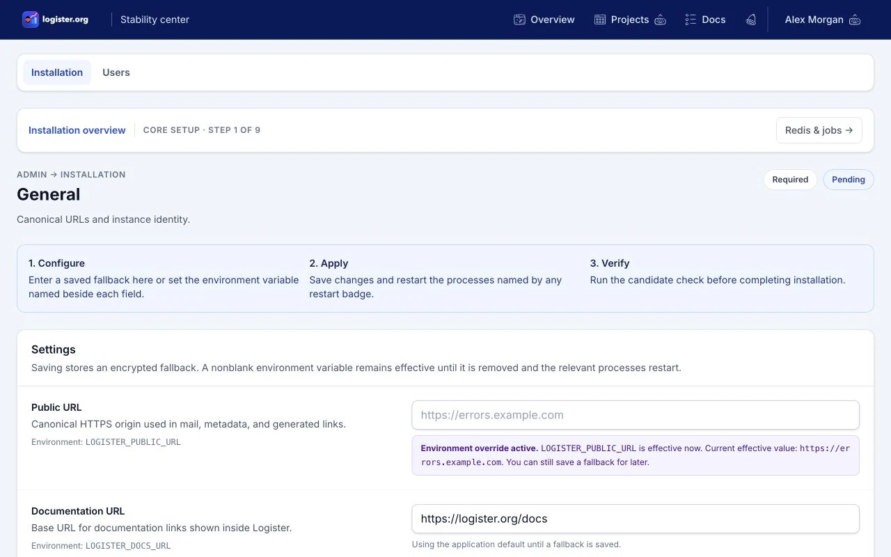Open the Alex Morgan account menu
Viewport: 891px width, 557px height.
point(823,19)
